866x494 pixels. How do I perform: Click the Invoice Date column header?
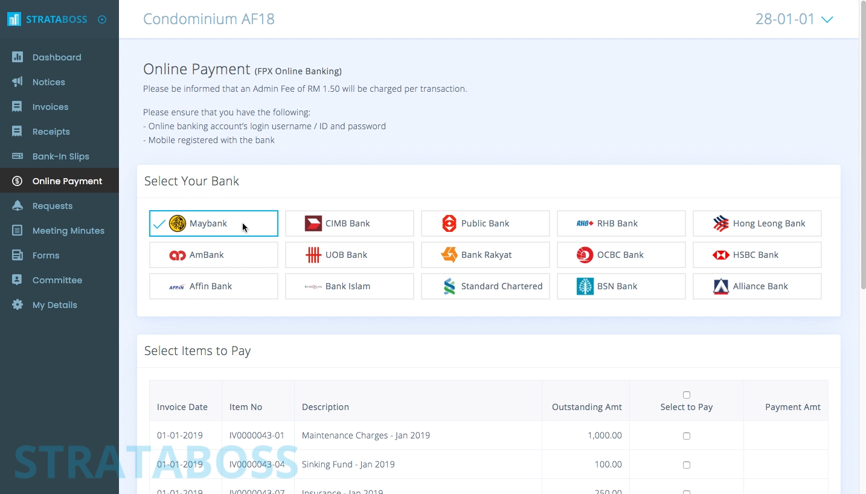coord(182,407)
